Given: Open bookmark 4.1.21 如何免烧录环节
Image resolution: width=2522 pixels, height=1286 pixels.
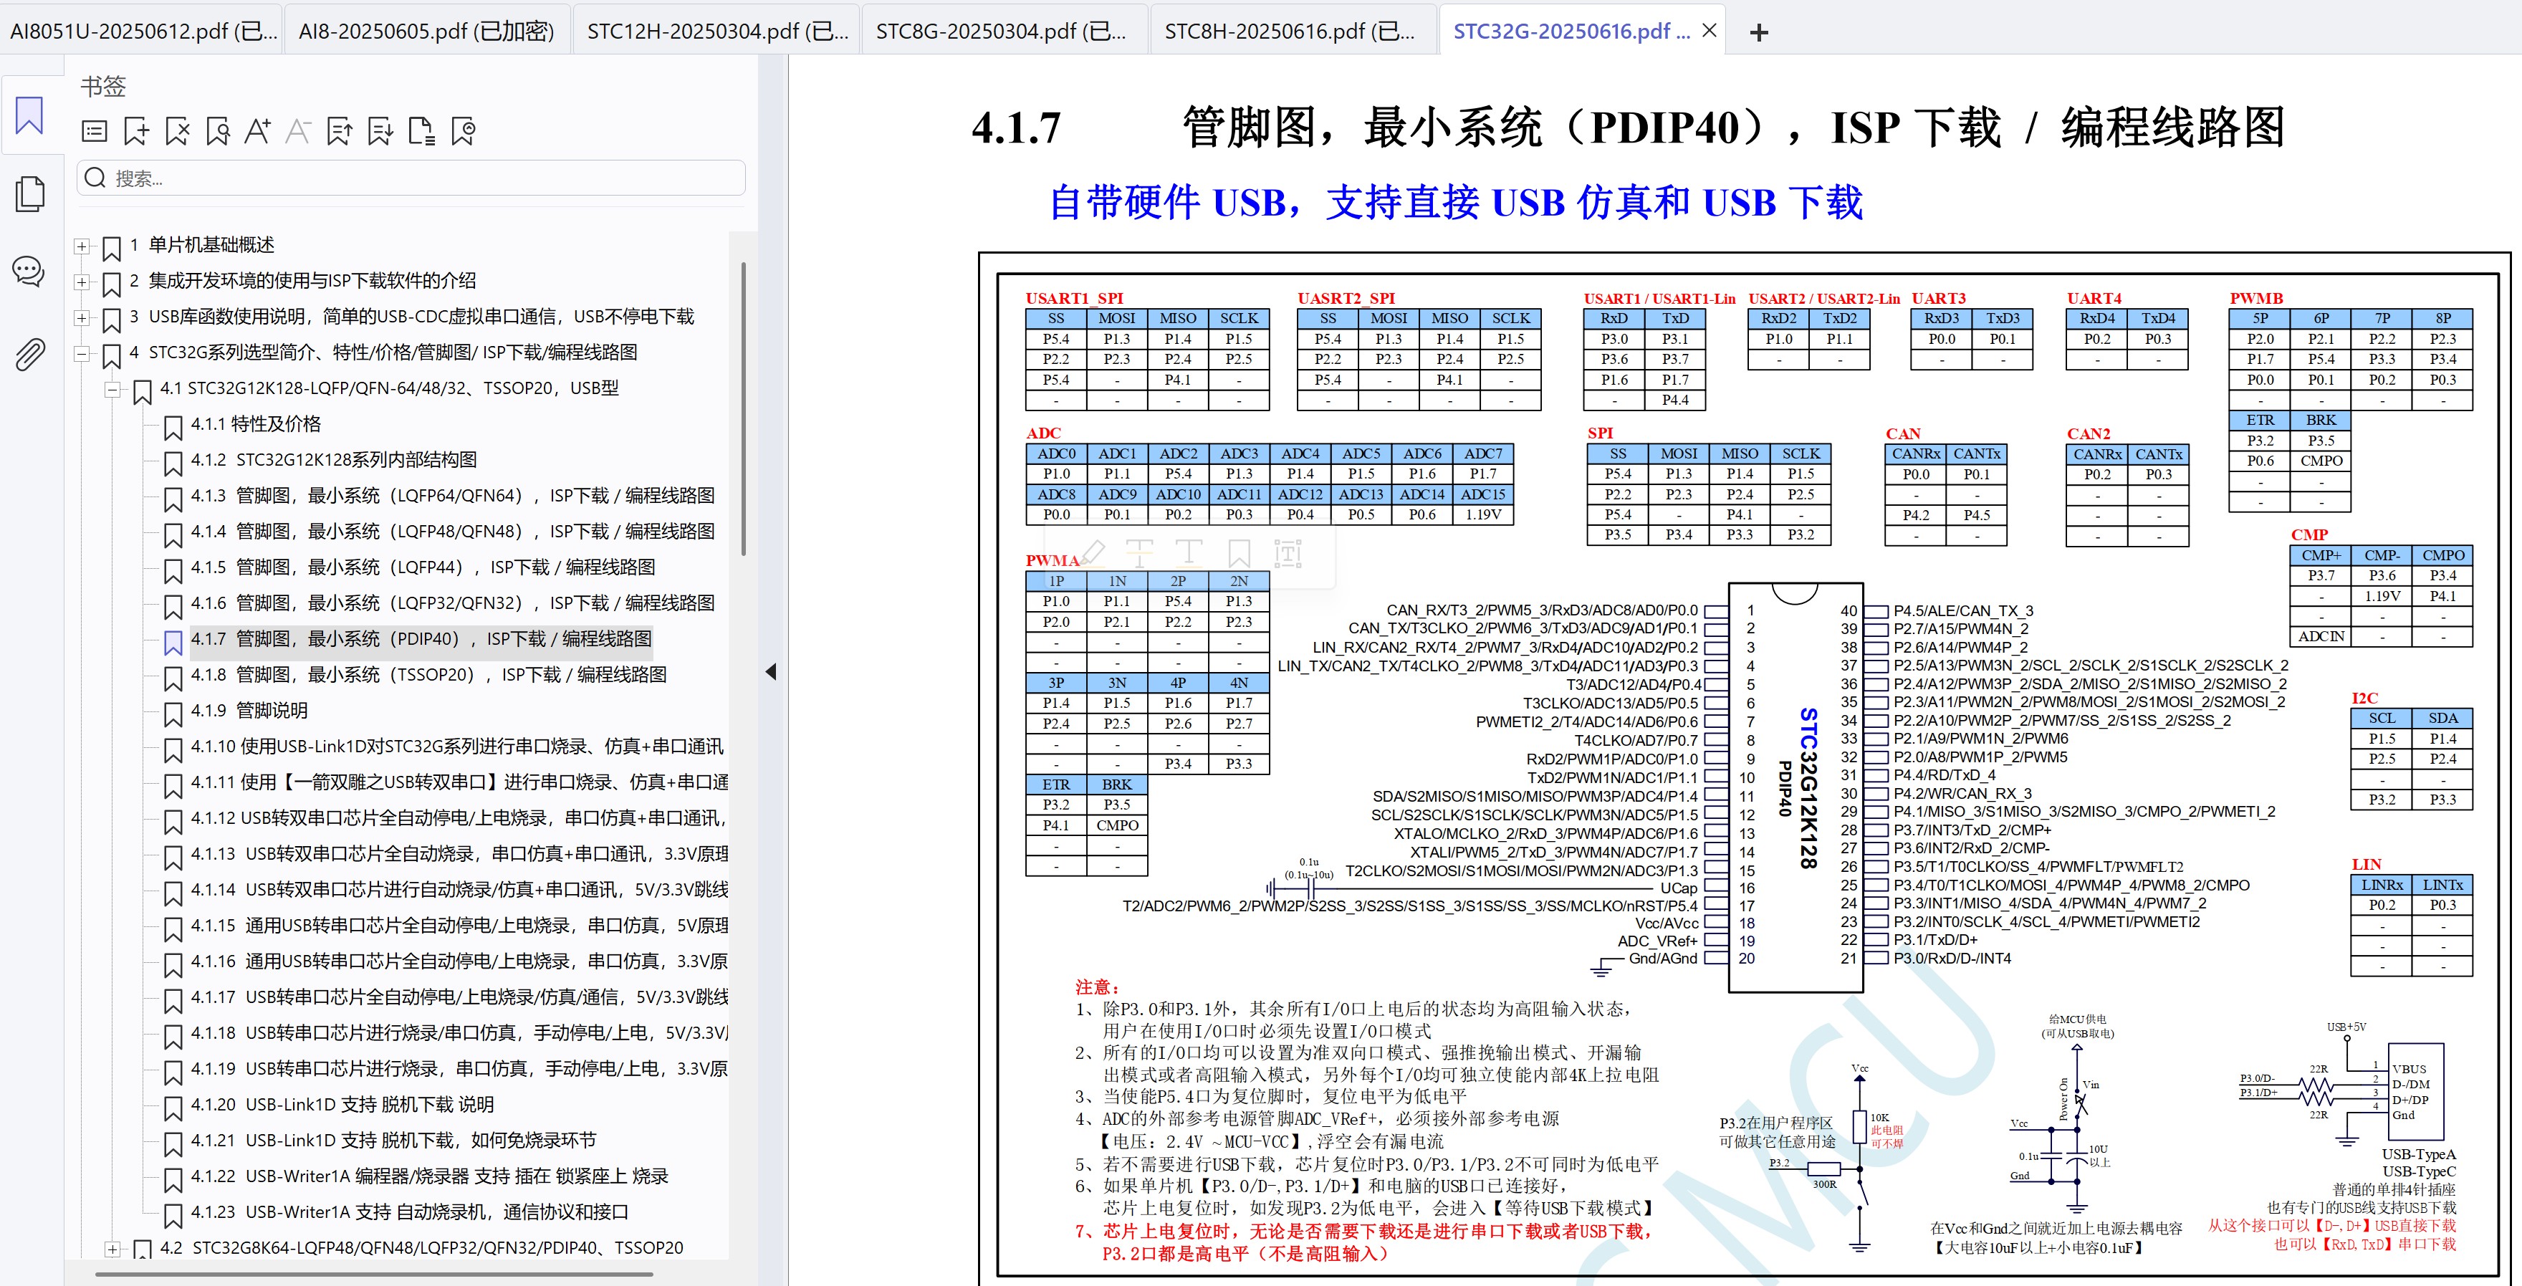Looking at the screenshot, I should pos(393,1140).
